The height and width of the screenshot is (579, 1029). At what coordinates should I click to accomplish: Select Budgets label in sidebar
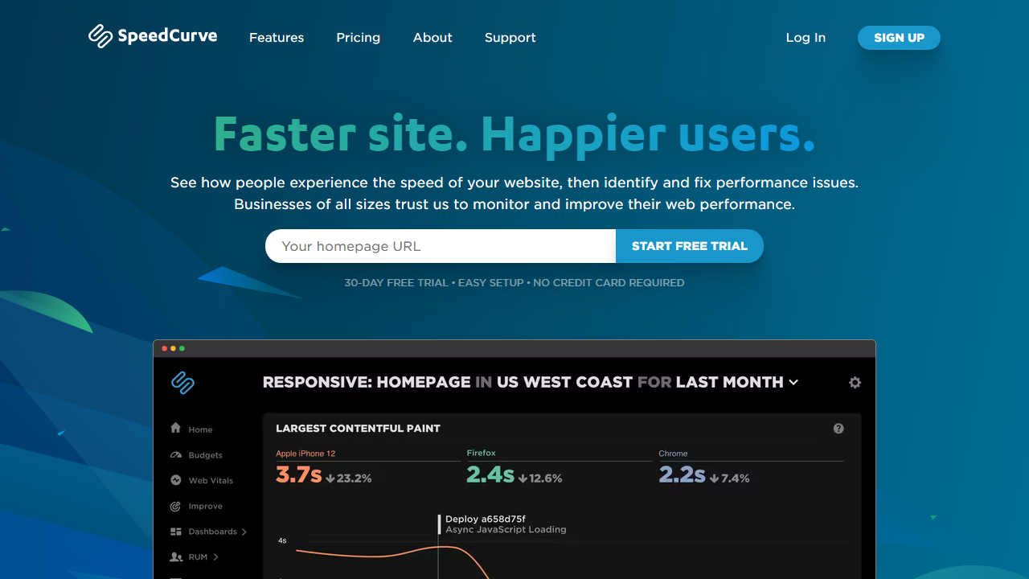206,455
